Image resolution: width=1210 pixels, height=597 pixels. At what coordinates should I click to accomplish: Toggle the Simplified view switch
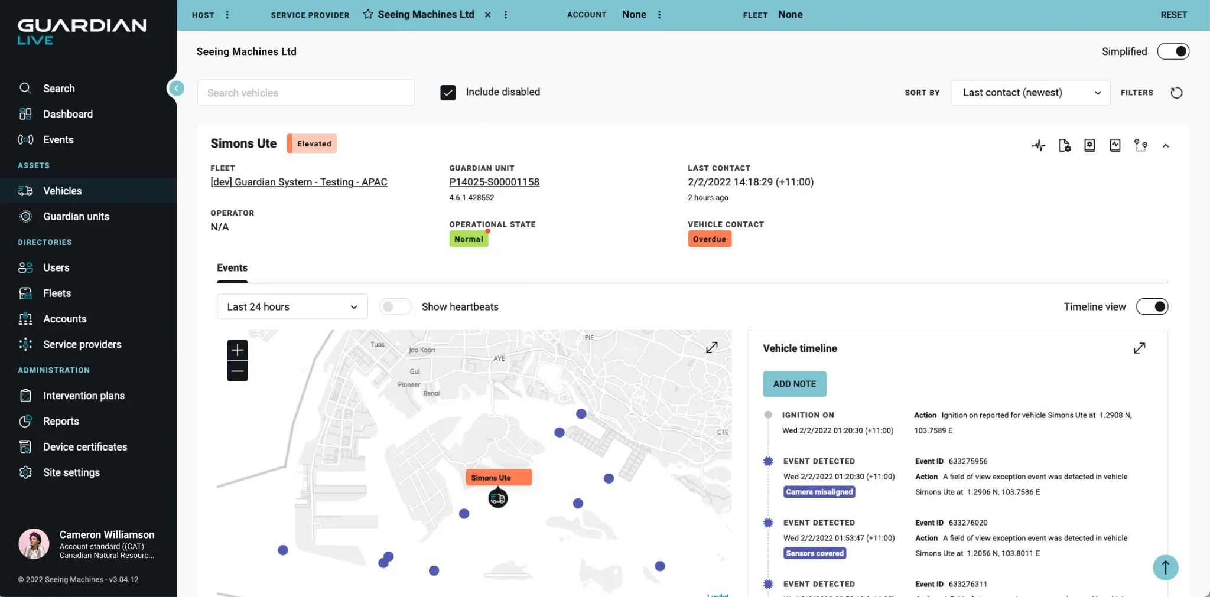pos(1173,51)
